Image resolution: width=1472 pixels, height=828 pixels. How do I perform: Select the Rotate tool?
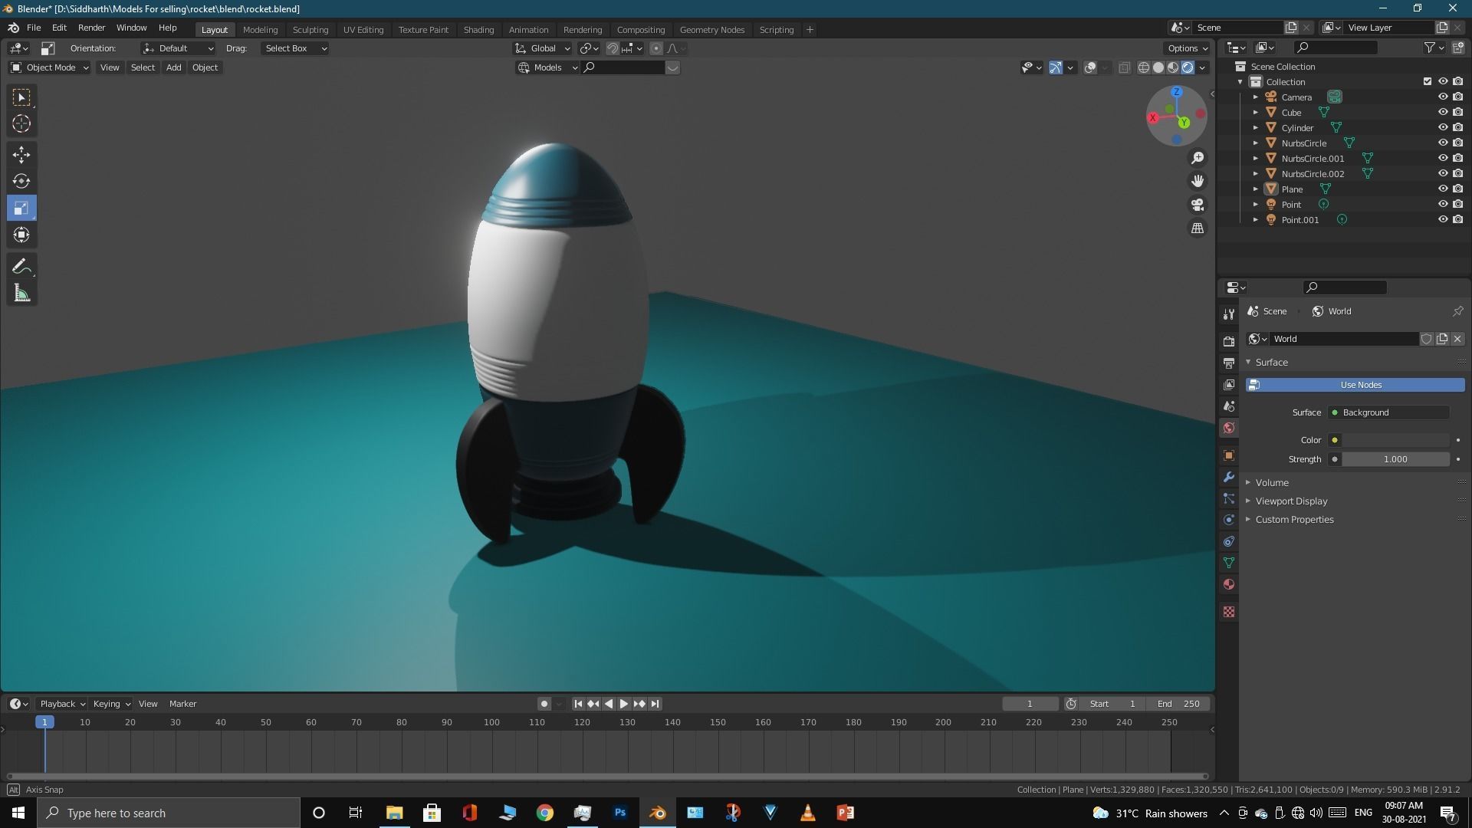[x=21, y=182]
